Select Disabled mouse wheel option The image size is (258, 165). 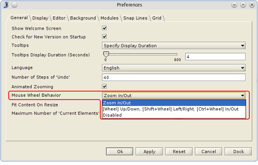tap(174, 115)
